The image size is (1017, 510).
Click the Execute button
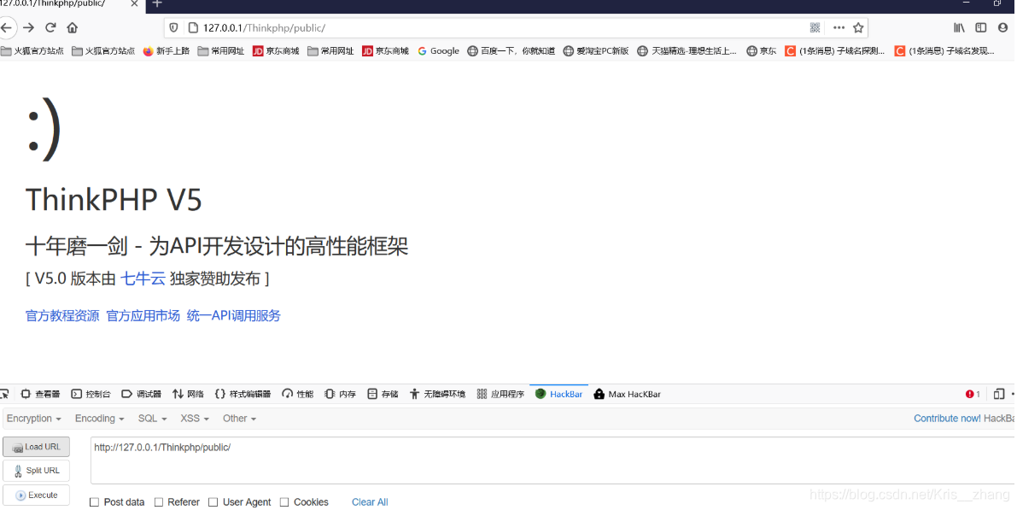[37, 495]
